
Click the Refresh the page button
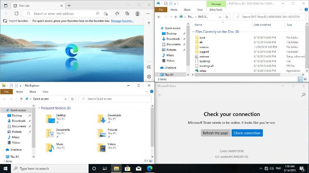click(215, 133)
